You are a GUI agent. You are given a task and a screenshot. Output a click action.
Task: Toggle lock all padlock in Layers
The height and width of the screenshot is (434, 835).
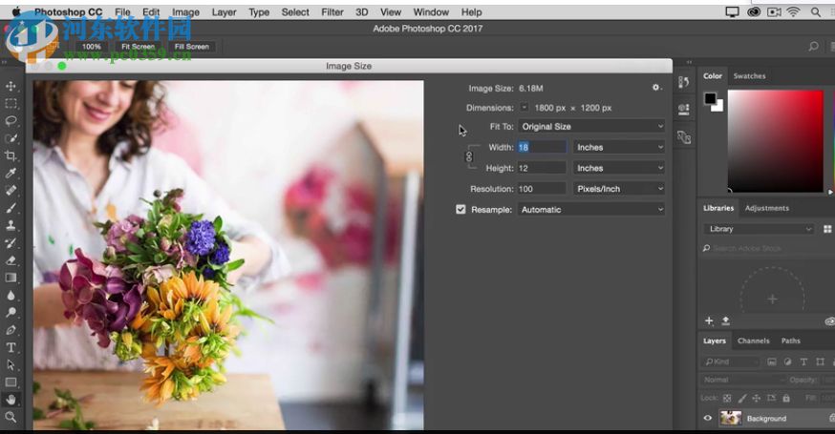pyautogui.click(x=786, y=398)
